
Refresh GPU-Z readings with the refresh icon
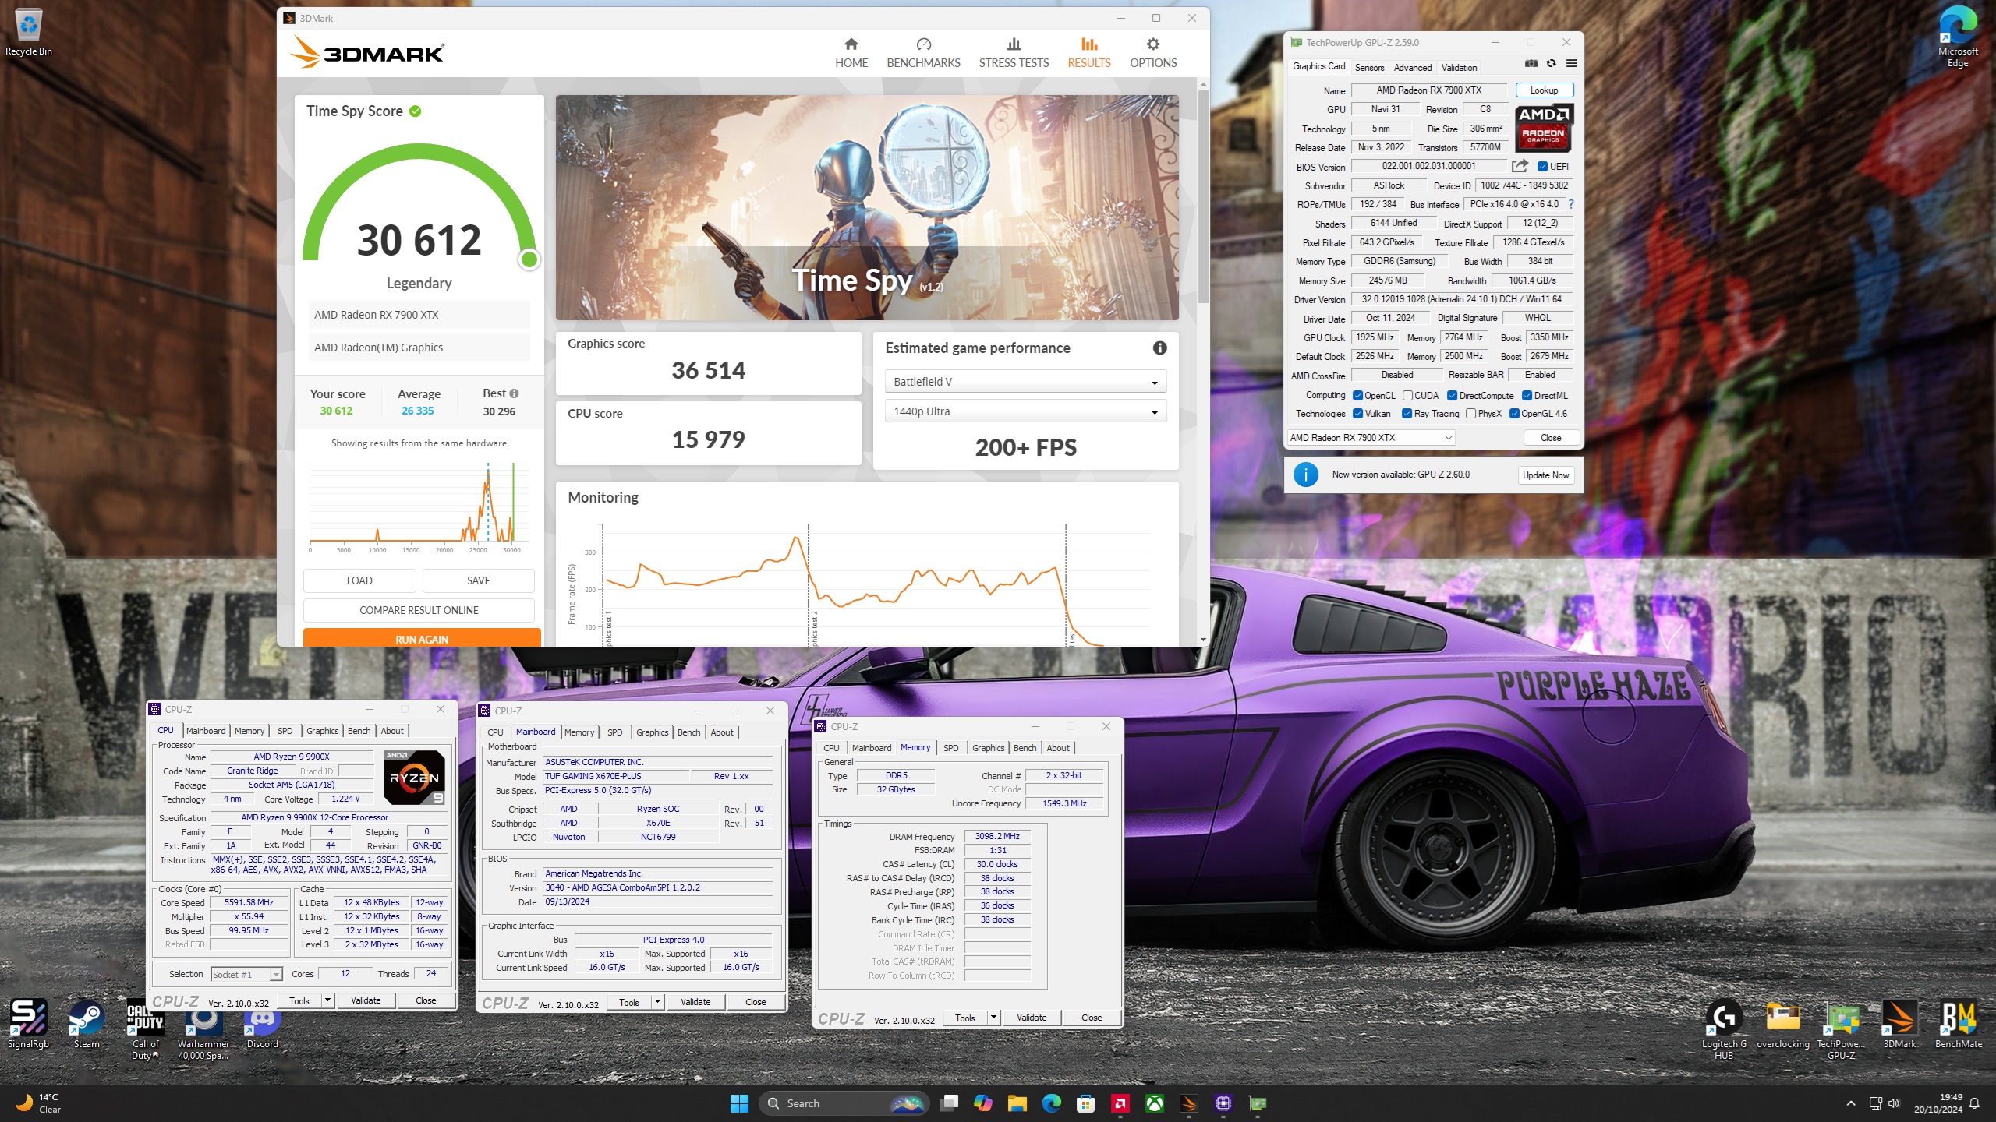[x=1551, y=64]
